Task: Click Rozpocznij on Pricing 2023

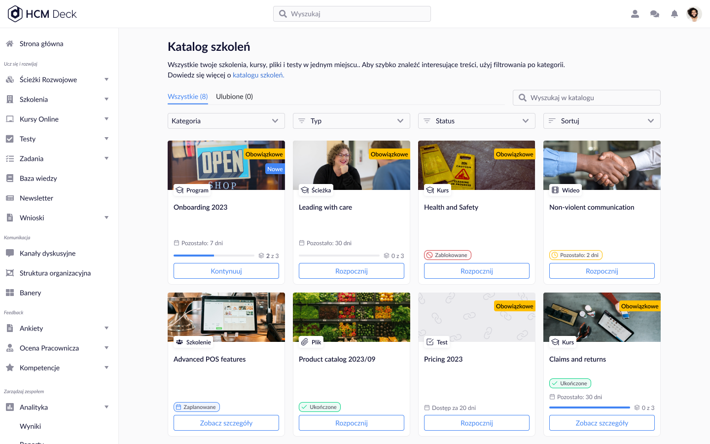Action: [477, 423]
